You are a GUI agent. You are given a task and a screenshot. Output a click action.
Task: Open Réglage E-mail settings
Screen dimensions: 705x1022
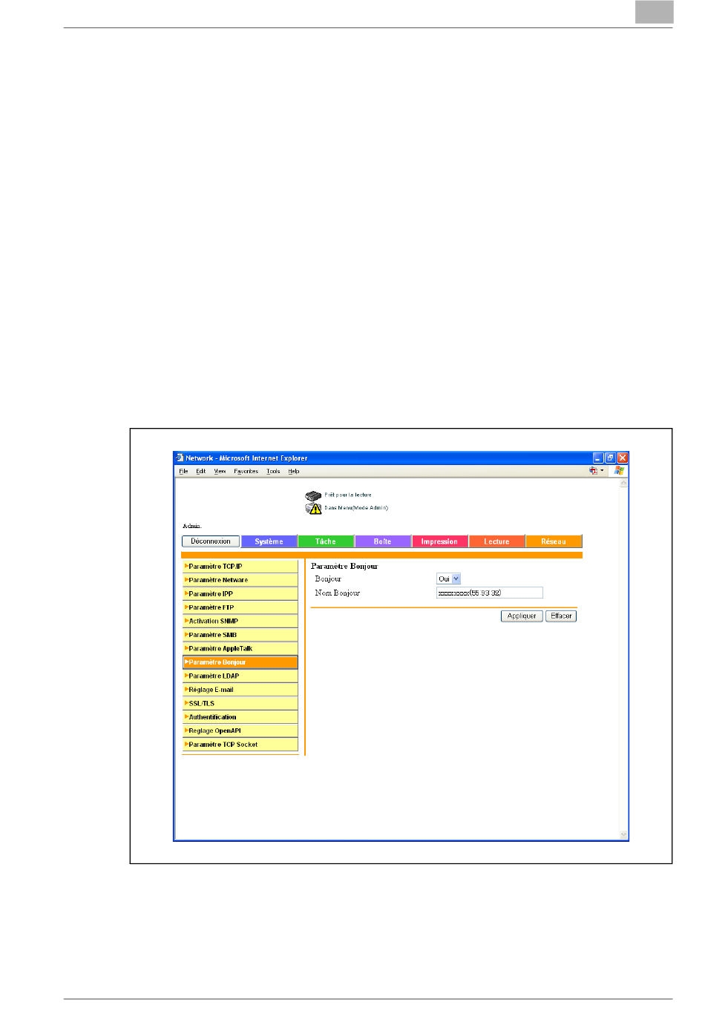pos(240,690)
